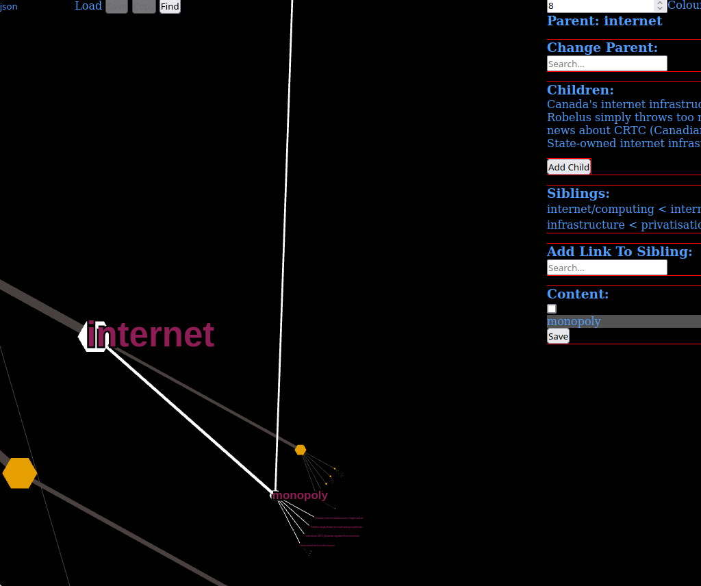Click the monopoly content text field
Screen dimensions: 701x586
tap(623, 322)
